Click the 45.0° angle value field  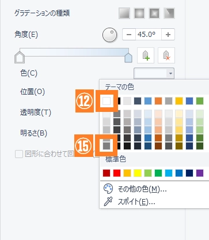[149, 35]
